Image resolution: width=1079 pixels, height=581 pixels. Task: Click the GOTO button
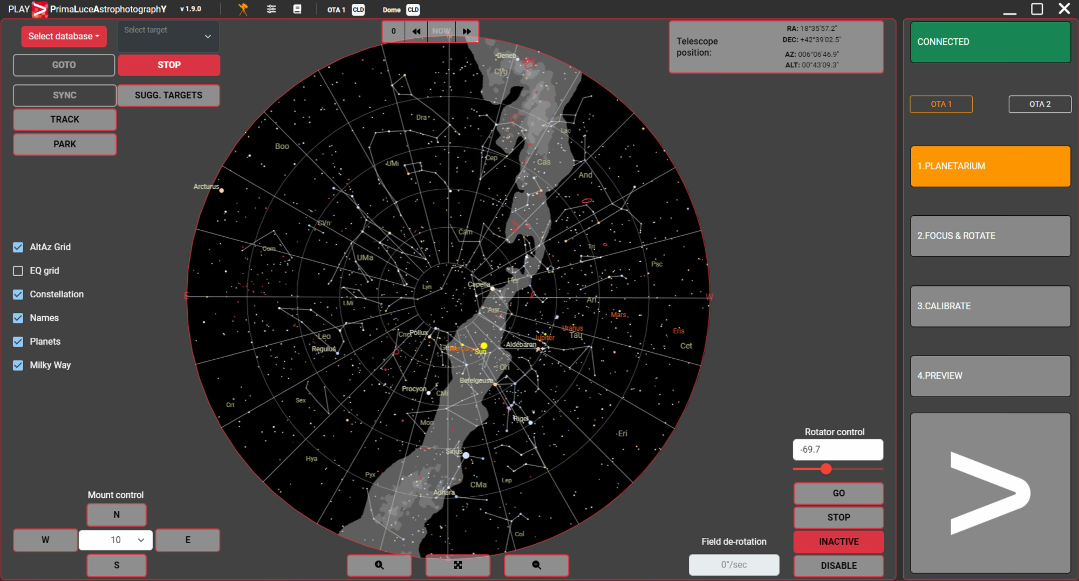pos(64,65)
